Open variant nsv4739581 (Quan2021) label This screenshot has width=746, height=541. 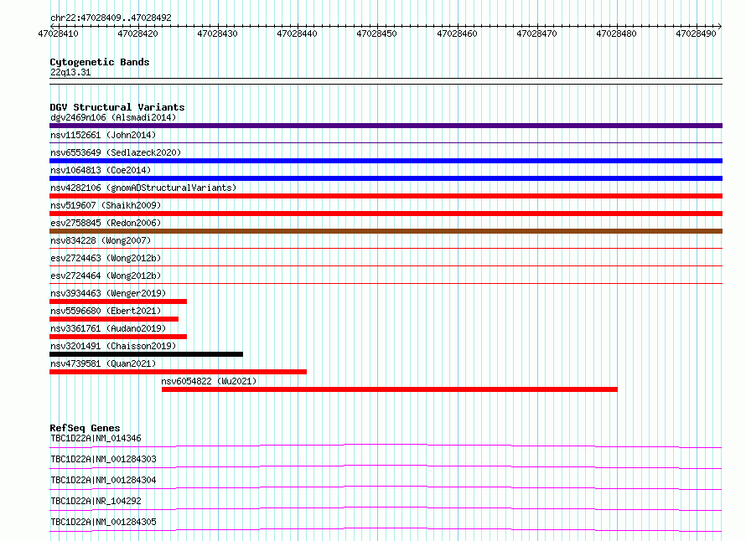coord(103,363)
